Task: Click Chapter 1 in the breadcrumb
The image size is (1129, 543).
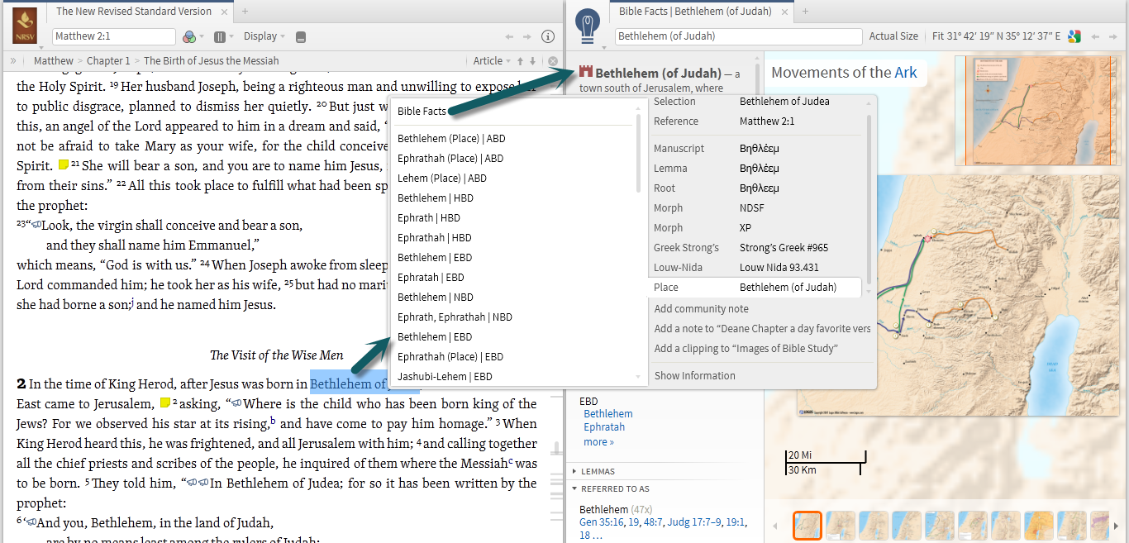Action: click(108, 61)
